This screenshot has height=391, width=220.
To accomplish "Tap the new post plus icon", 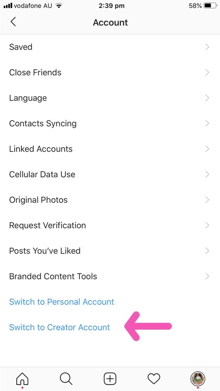I will tap(110, 379).
